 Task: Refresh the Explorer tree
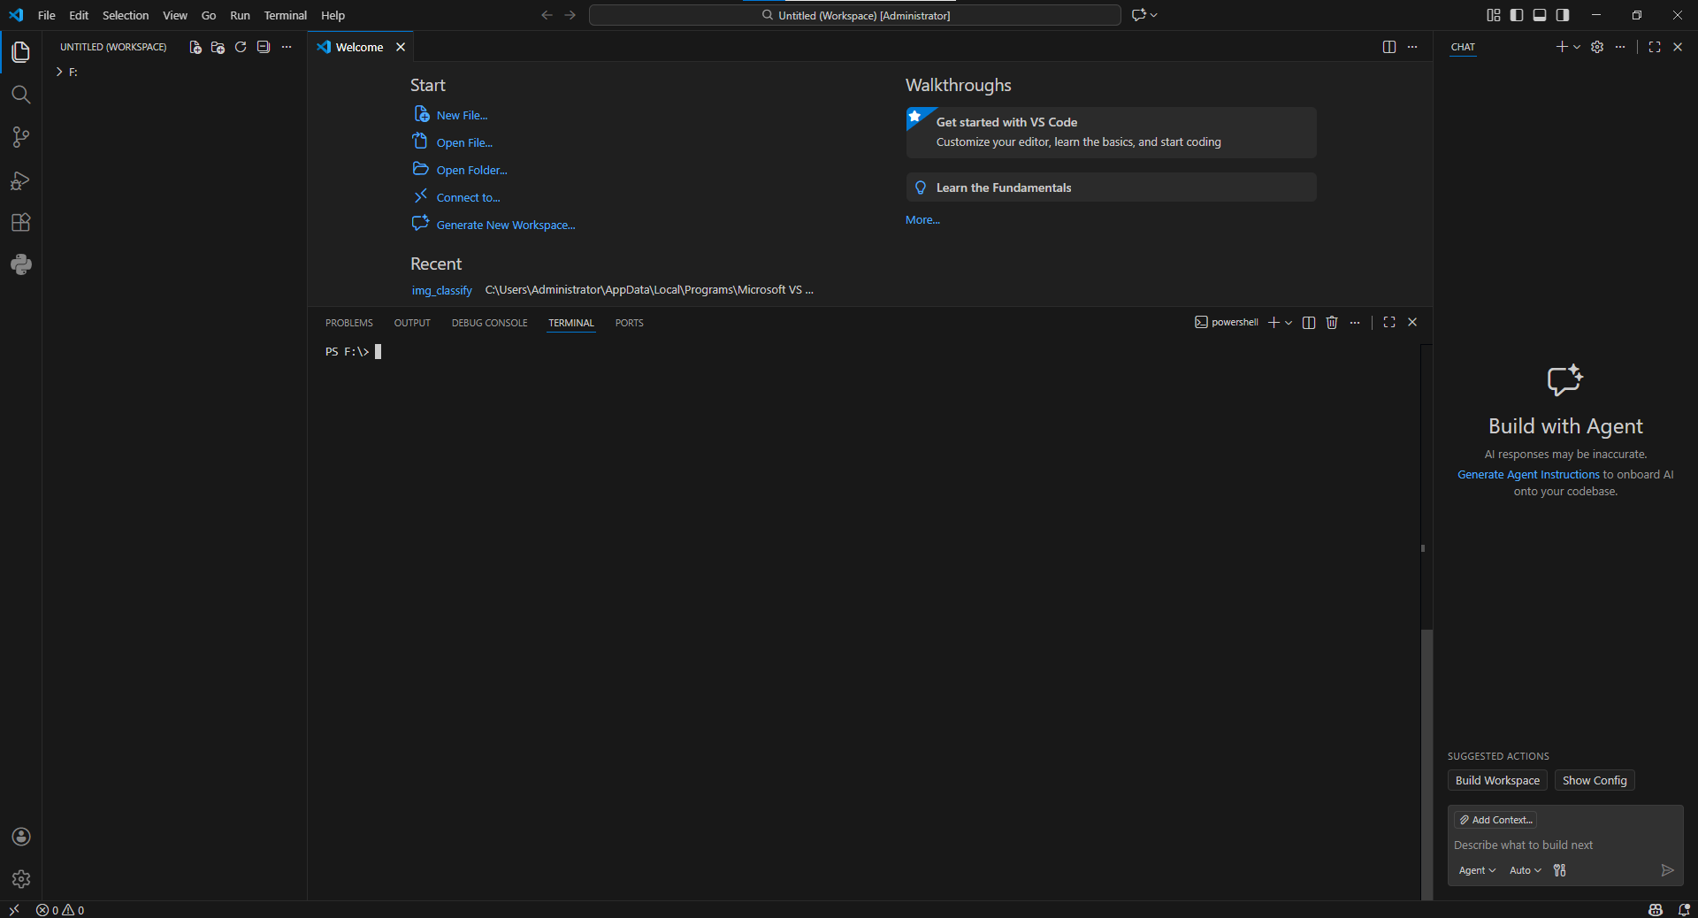pos(241,47)
